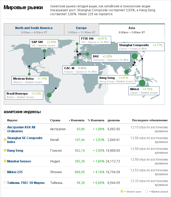Select the Asia tab
The width and height of the screenshot is (171, 197).
point(132,30)
